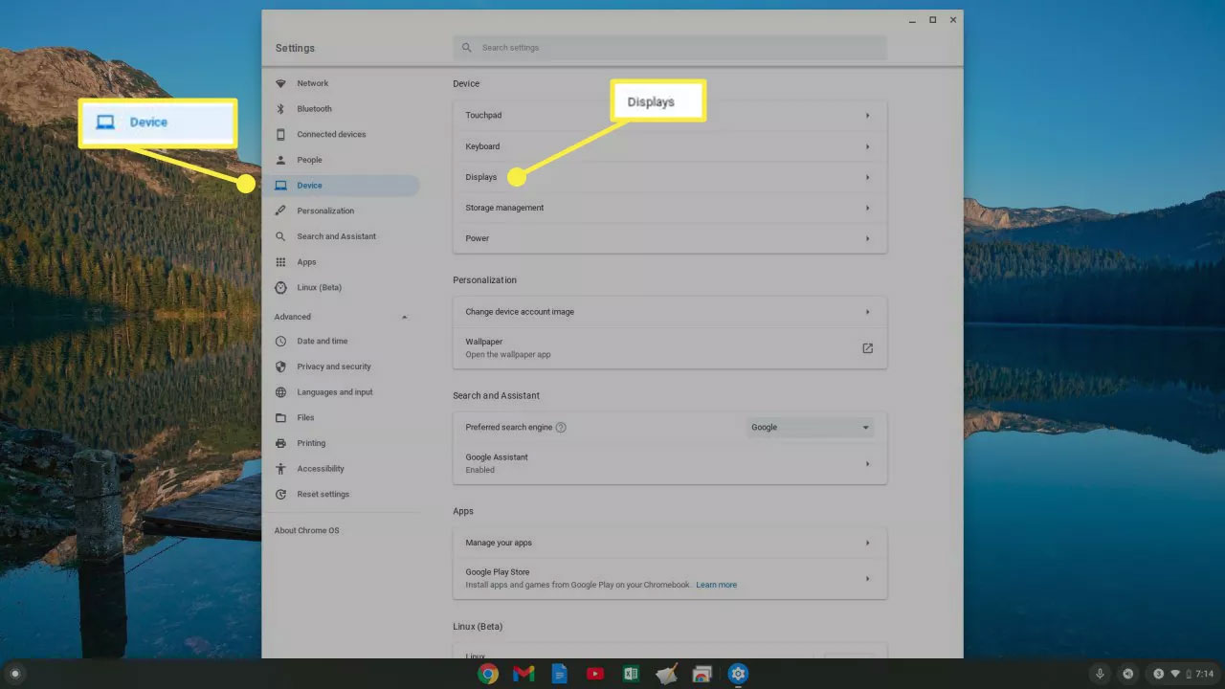1225x689 pixels.
Task: Expand the Displays row arrow
Action: click(867, 177)
